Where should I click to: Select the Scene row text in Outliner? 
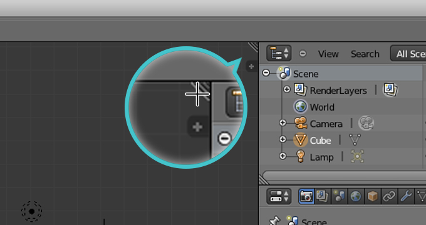pyautogui.click(x=306, y=74)
